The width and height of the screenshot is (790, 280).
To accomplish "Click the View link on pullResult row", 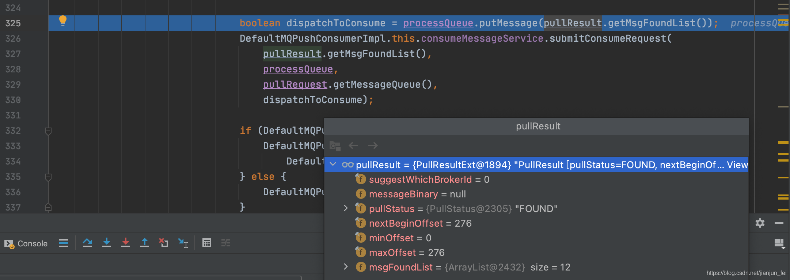I will point(737,165).
